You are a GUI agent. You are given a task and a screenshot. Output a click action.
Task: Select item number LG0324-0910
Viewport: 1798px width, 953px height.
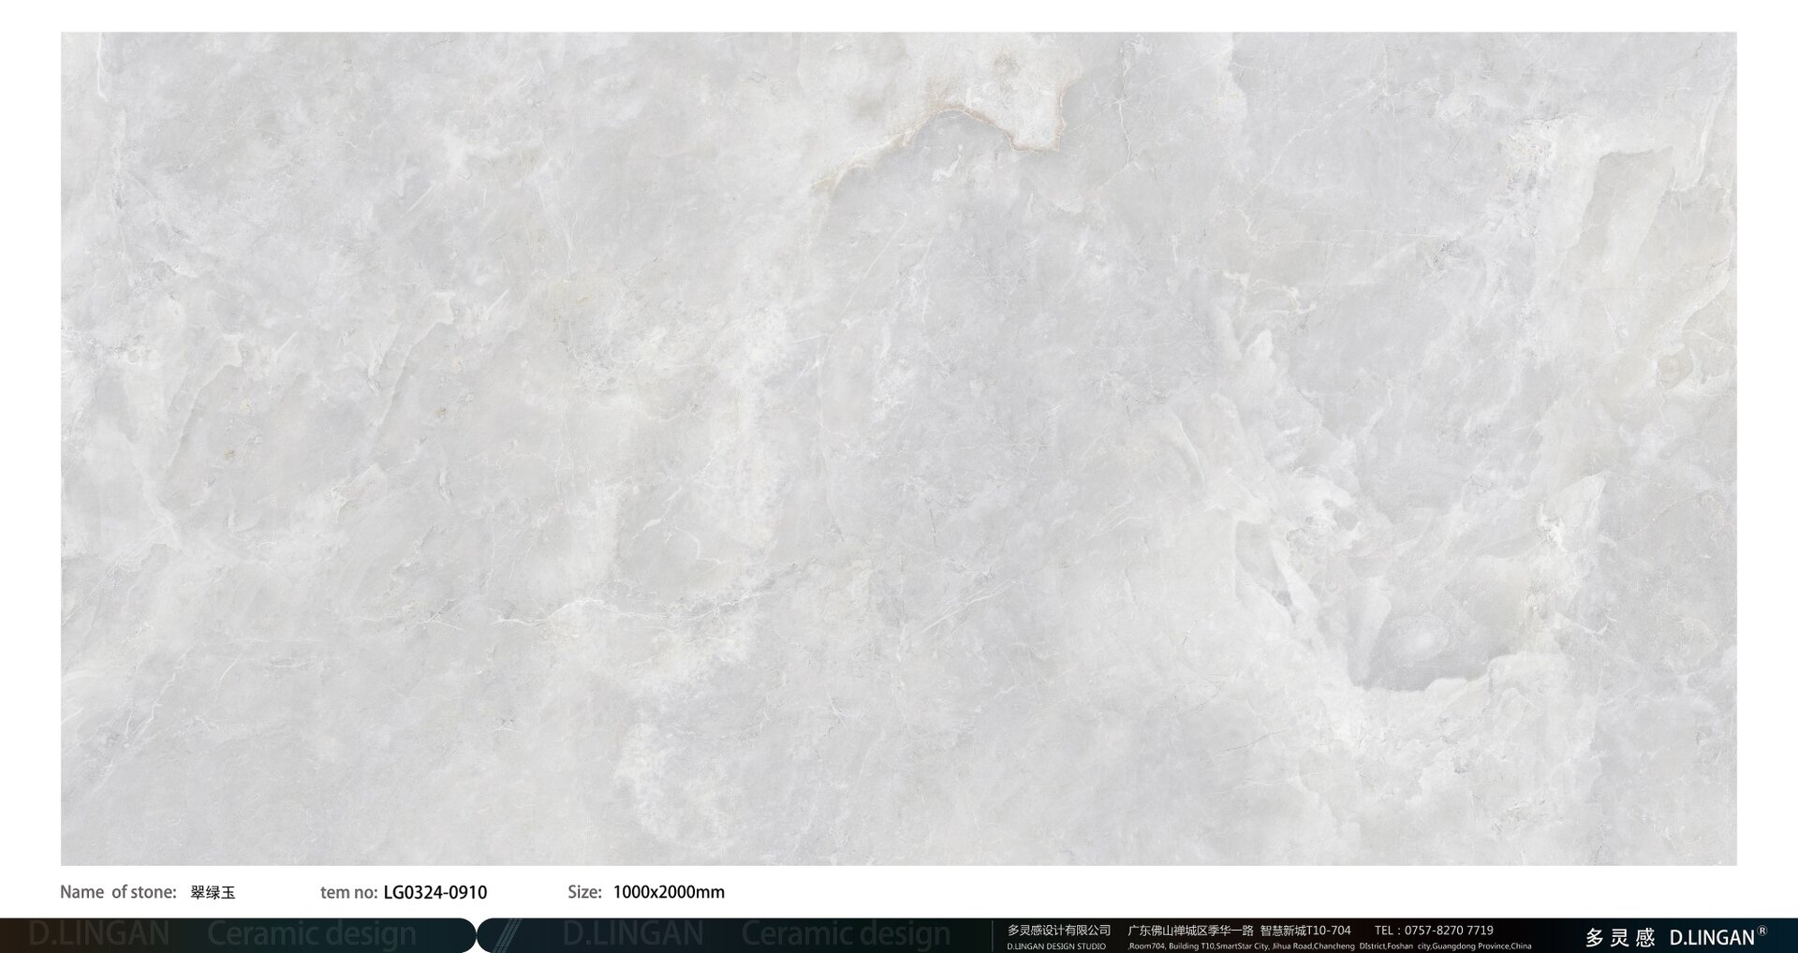[x=435, y=892]
